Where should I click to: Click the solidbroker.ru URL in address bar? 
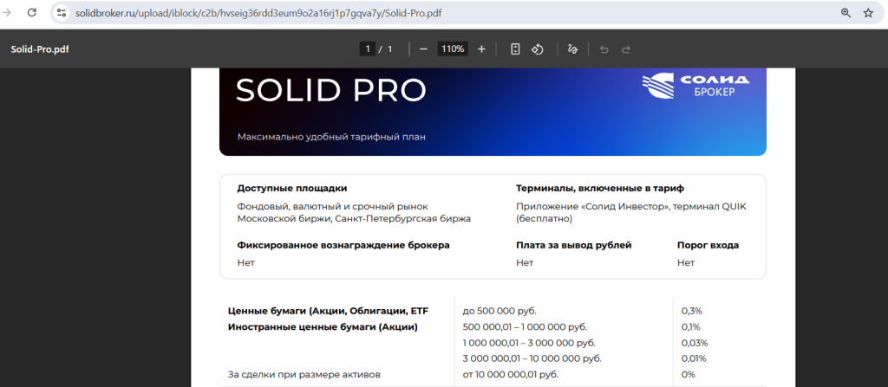tap(258, 13)
